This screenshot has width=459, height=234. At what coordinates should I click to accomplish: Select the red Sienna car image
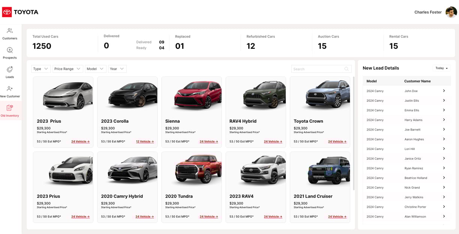pos(198,96)
